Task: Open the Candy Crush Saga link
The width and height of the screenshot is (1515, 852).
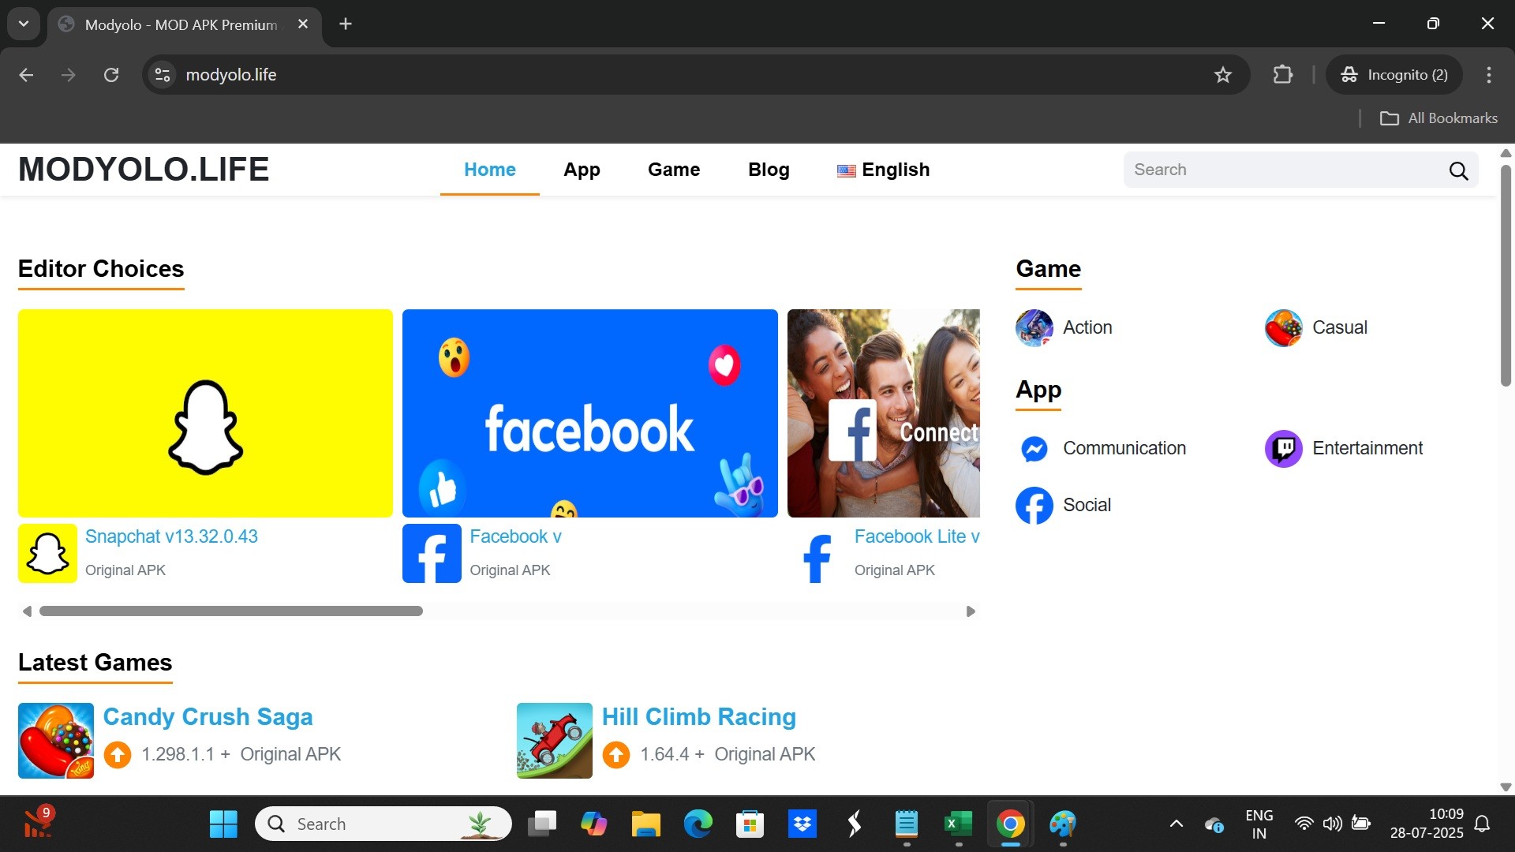Action: pos(208,716)
